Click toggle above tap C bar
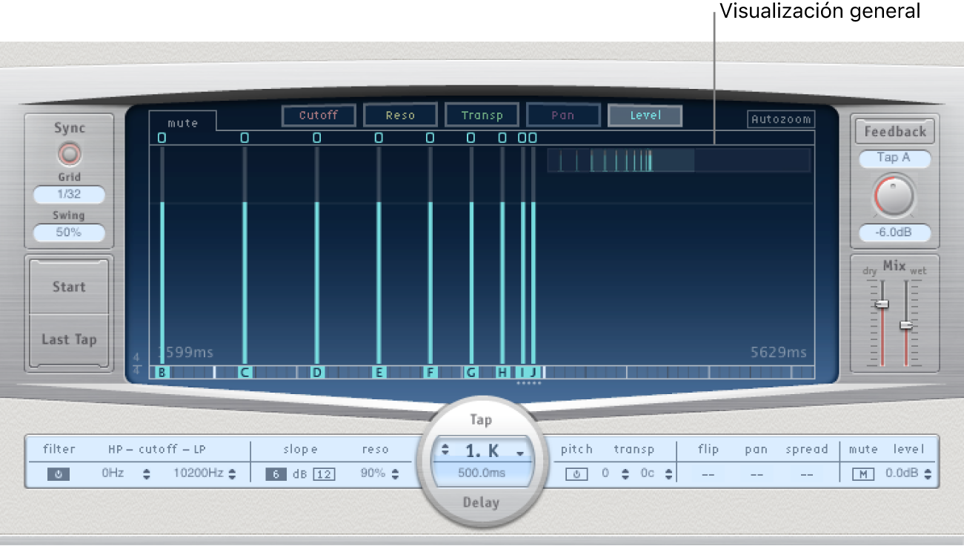This screenshot has width=964, height=546. pos(245,138)
